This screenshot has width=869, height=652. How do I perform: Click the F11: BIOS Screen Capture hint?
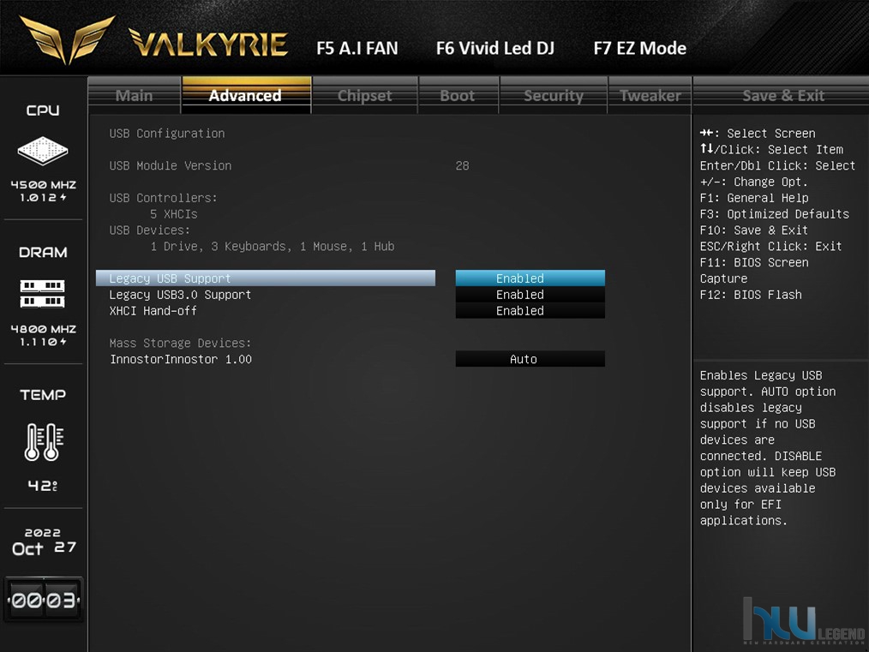pos(753,271)
